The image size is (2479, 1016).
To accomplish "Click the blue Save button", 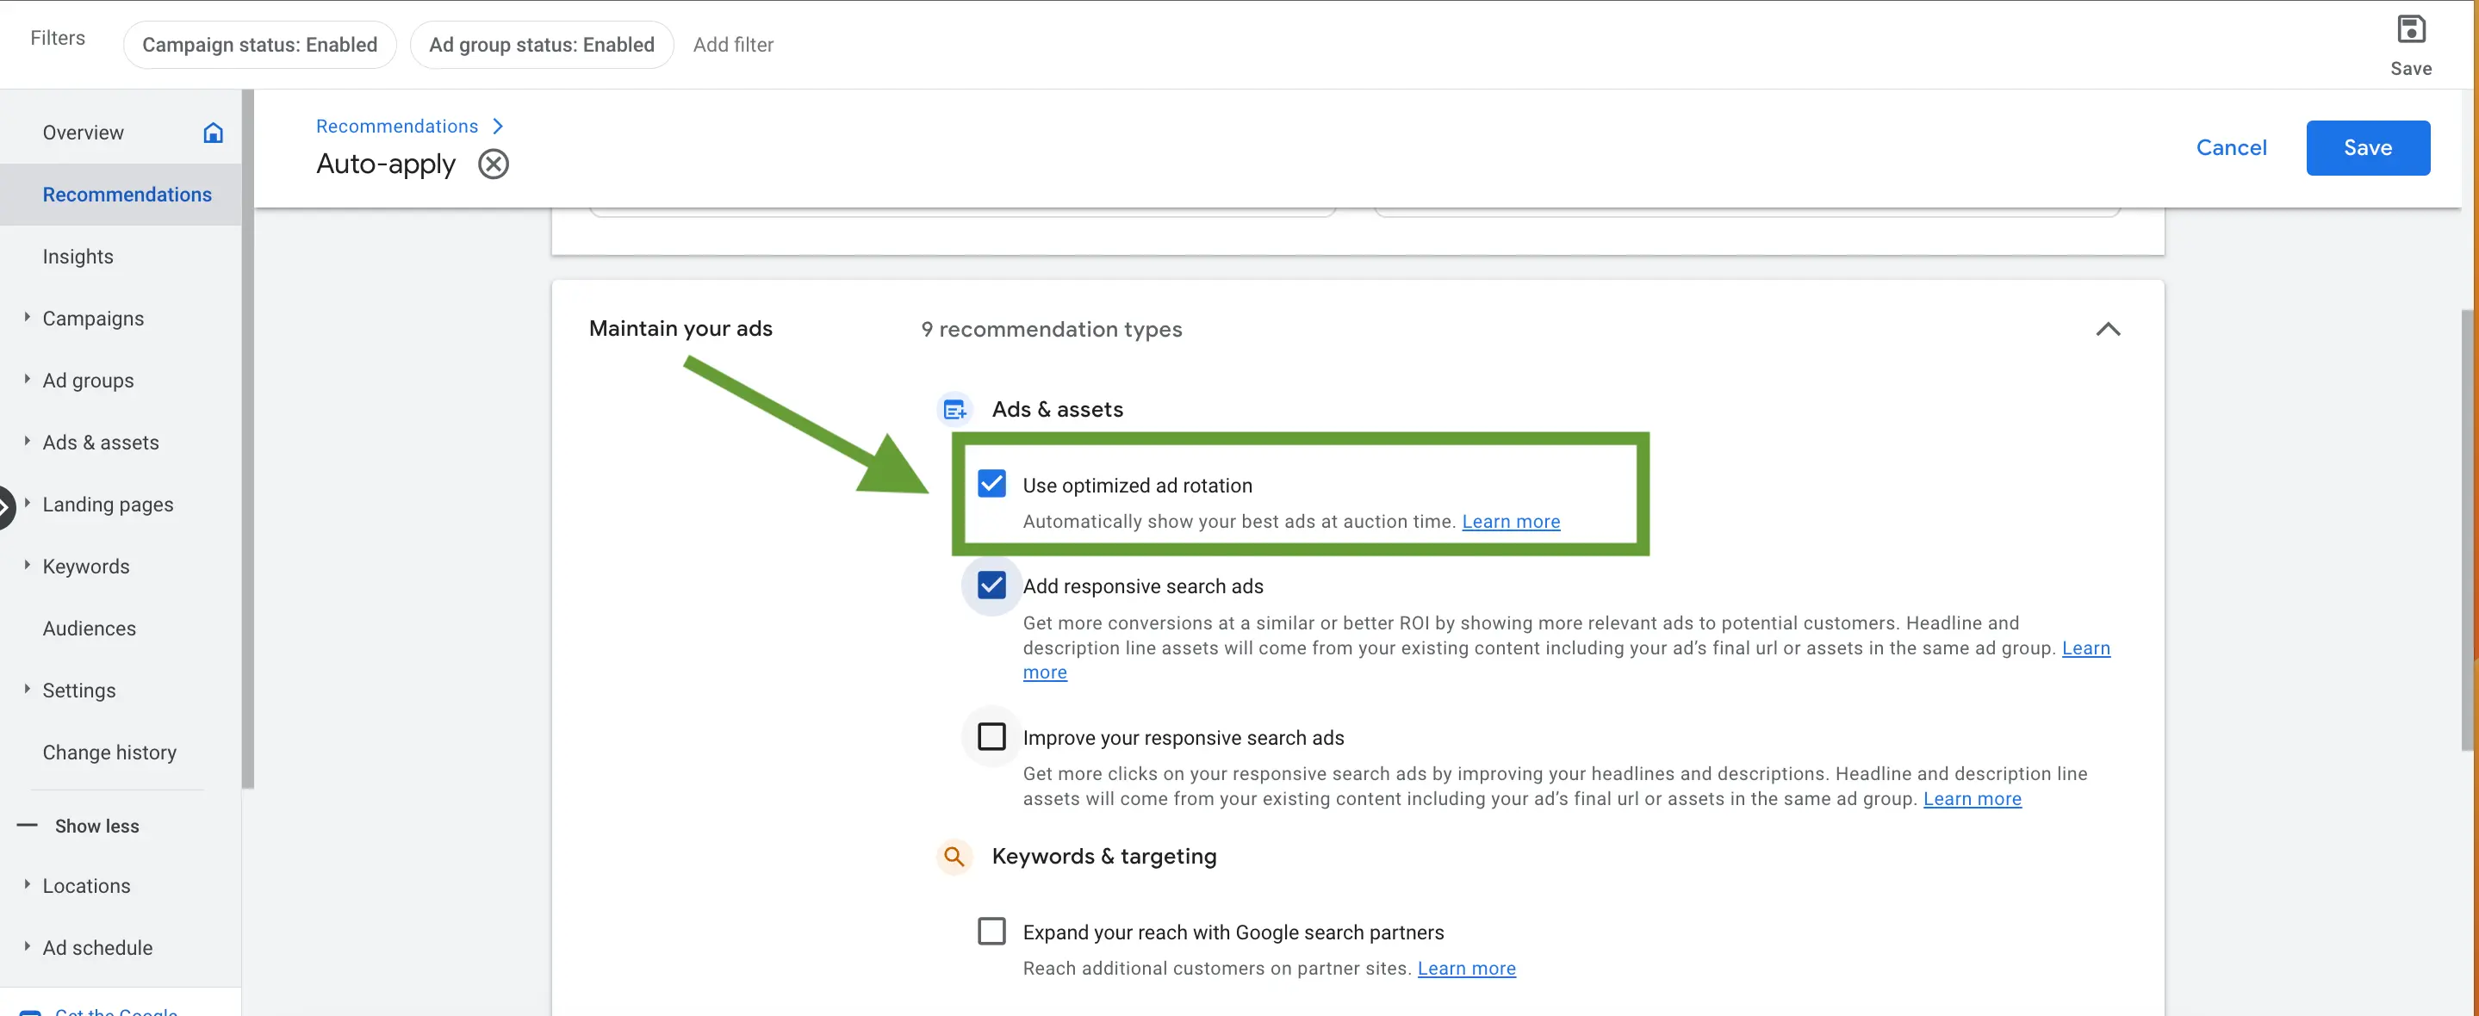I will [x=2367, y=147].
